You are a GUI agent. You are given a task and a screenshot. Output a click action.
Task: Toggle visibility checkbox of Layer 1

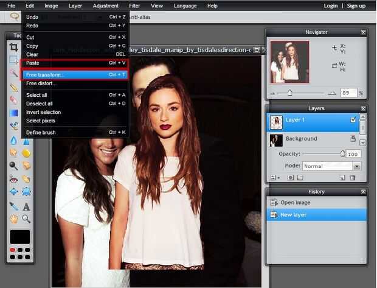pos(353,119)
